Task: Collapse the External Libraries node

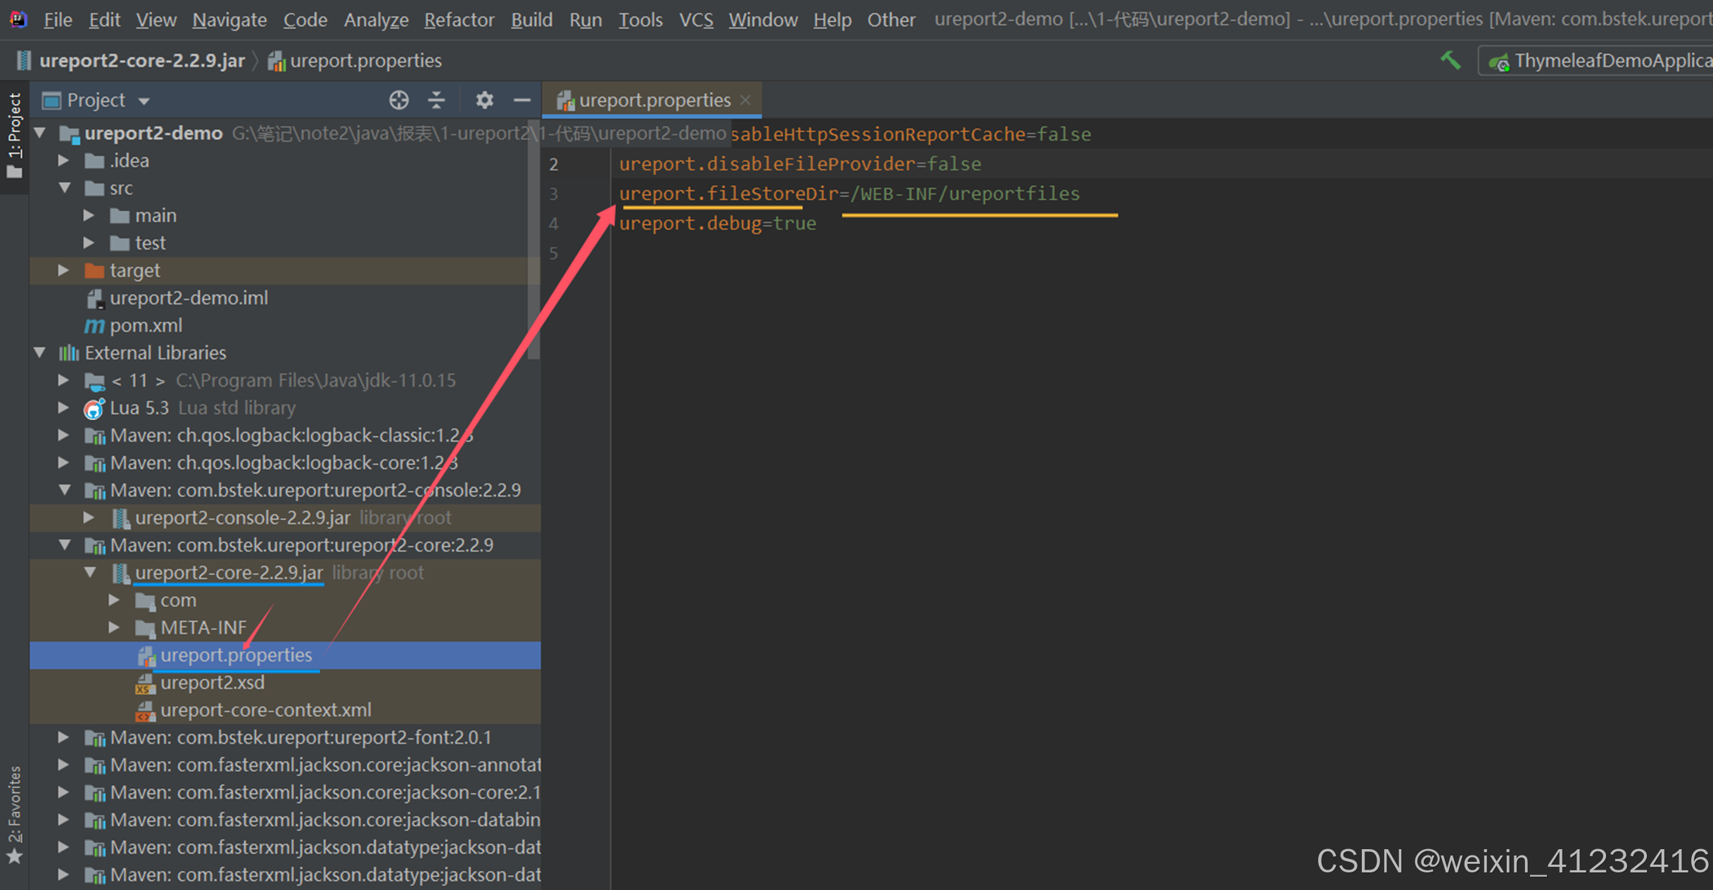Action: tap(40, 352)
